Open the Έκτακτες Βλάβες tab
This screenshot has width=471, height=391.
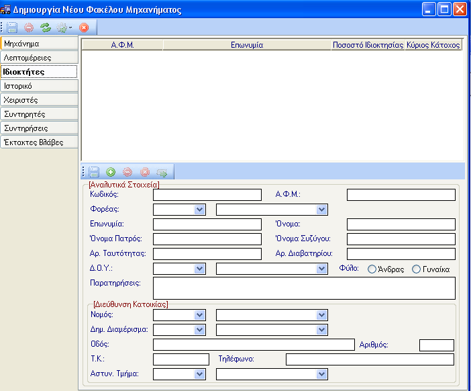click(40, 142)
